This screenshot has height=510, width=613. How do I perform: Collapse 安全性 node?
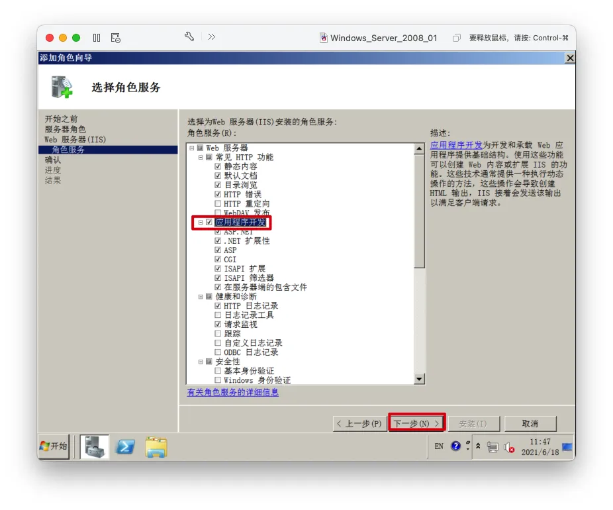[201, 362]
